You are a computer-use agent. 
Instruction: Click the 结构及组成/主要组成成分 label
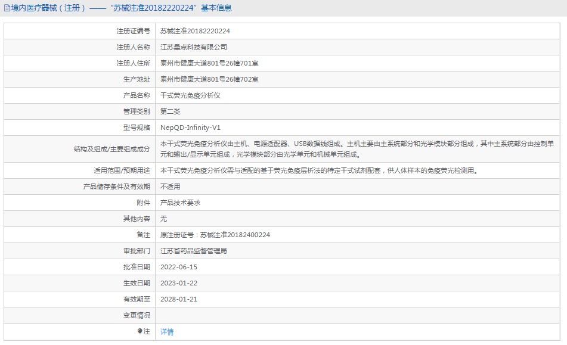[x=111, y=149]
